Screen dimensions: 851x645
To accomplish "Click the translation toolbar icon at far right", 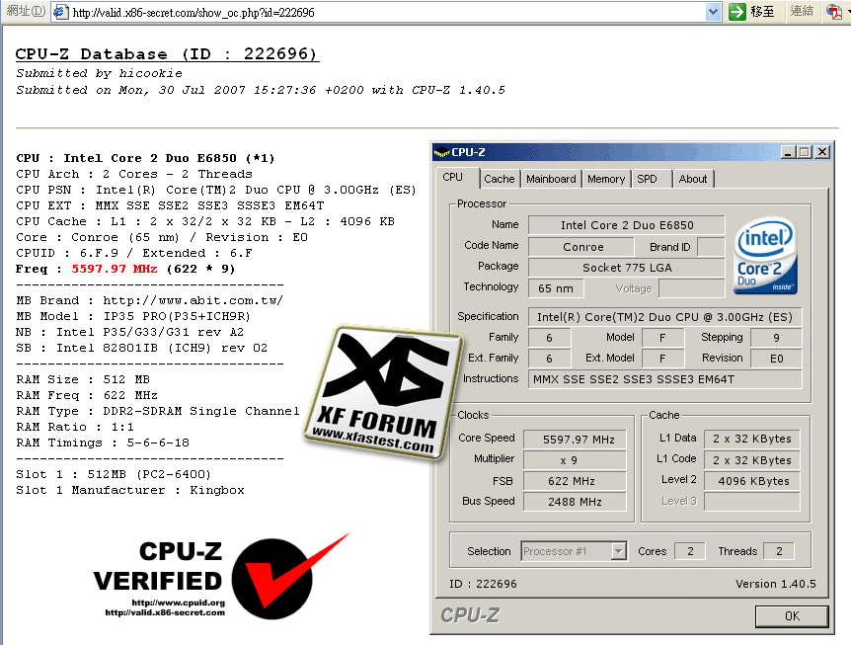I will (834, 12).
